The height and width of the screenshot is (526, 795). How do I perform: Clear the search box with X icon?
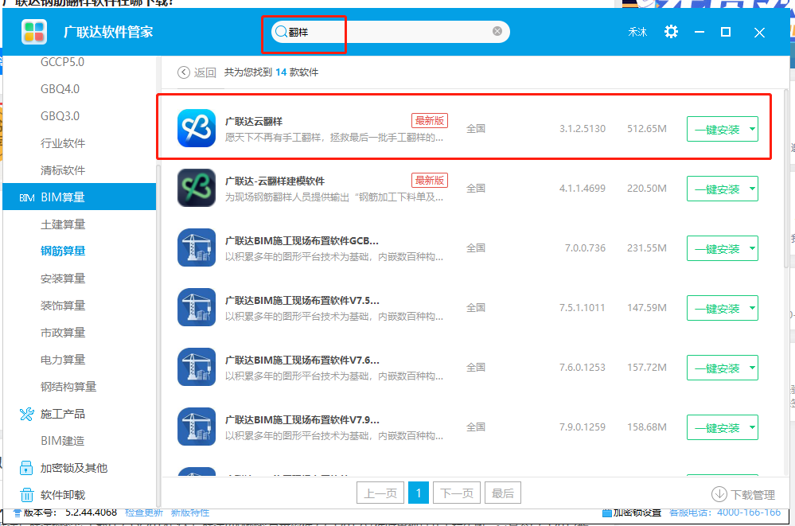(497, 32)
